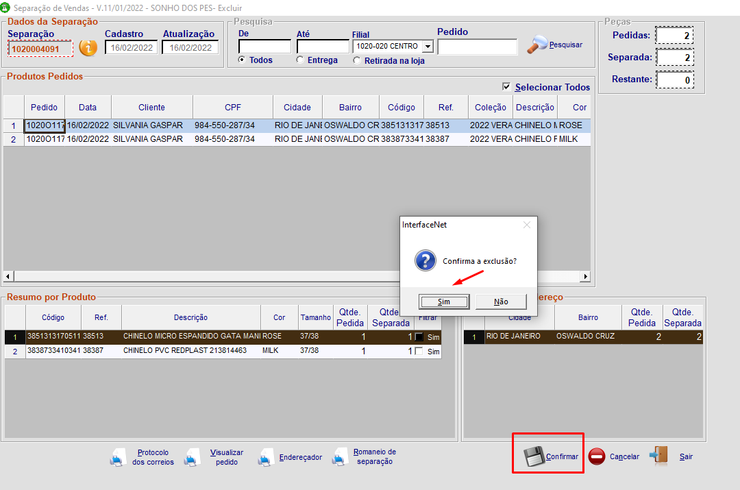
Task: Open the Filial dropdown list
Action: click(428, 47)
